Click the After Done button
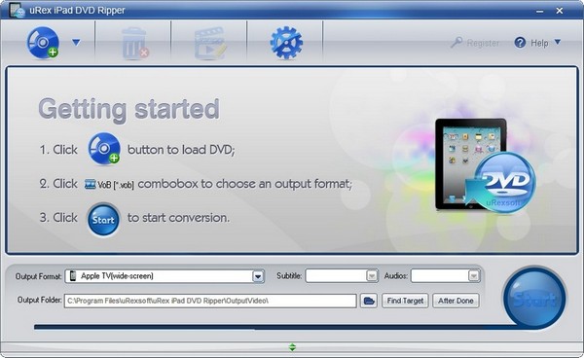 [456, 301]
